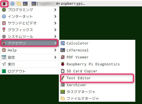Click the システムツール gear icon
142x104 pixels.
(4, 36)
